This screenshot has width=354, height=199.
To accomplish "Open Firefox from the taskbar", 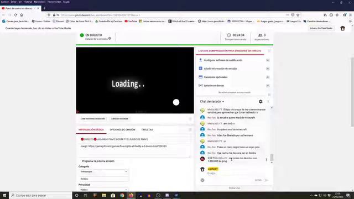I will [131, 195].
